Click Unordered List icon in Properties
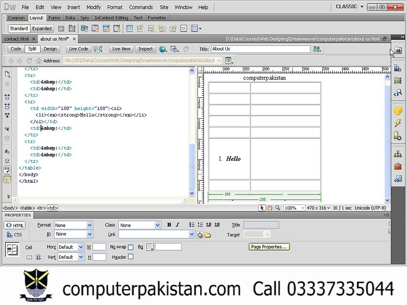407x305 pixels. [x=192, y=225]
